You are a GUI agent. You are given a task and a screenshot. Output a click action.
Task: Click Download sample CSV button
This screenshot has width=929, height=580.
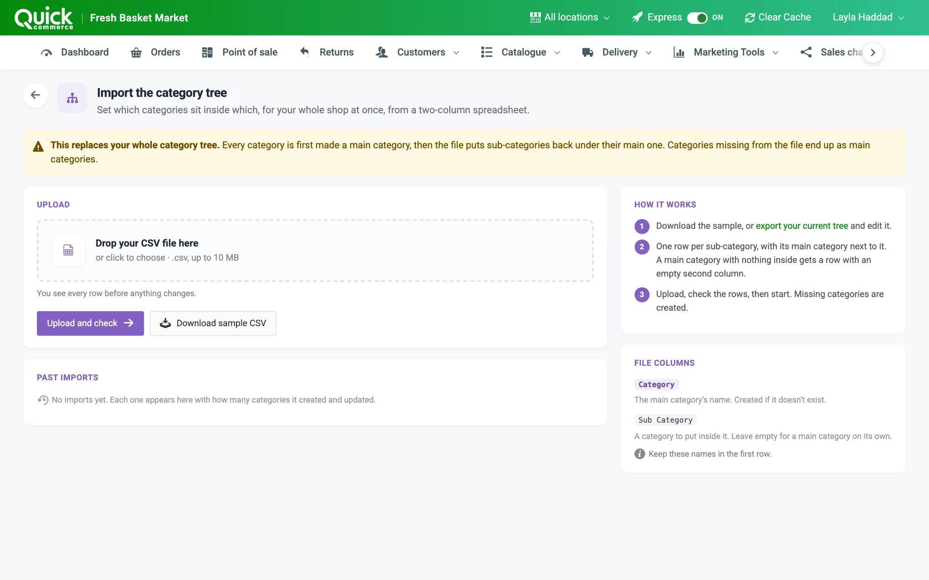213,323
